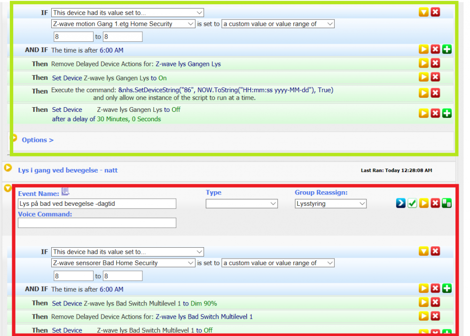The width and height of the screenshot is (470, 336).
Task: Open 'Z-wave sensorer Bad Home Security' device dropdown
Action: point(123,263)
